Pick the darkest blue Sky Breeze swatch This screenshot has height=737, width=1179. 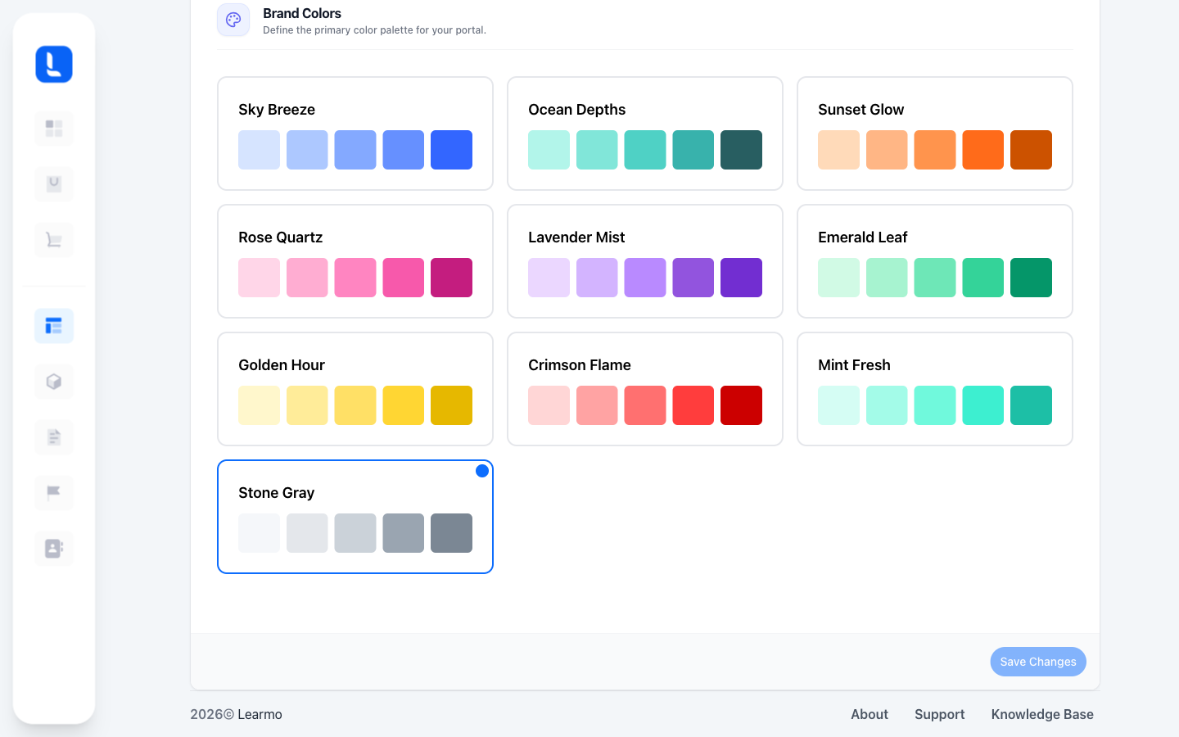pyautogui.click(x=452, y=150)
